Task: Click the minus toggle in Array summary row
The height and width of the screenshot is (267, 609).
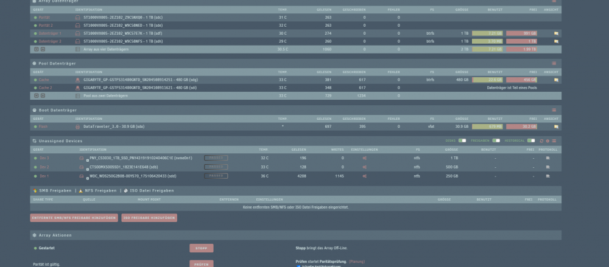Action: (43, 49)
